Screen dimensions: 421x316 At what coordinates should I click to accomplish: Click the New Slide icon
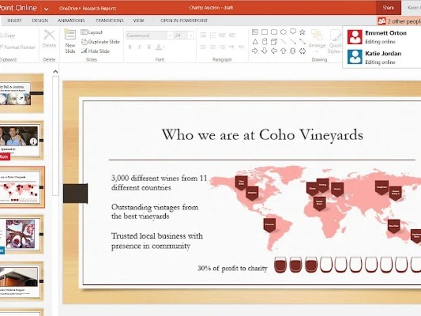click(x=70, y=35)
